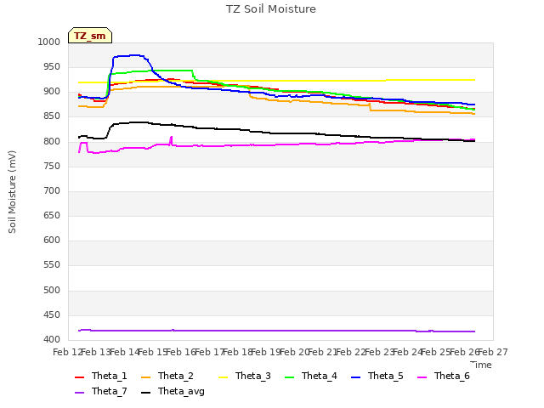Click the 650 y-axis tick label
Image resolution: width=544 pixels, height=408 pixels.
pos(52,215)
